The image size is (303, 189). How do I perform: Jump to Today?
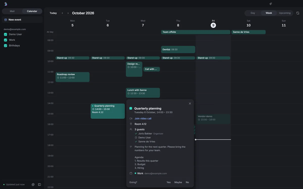point(53,13)
